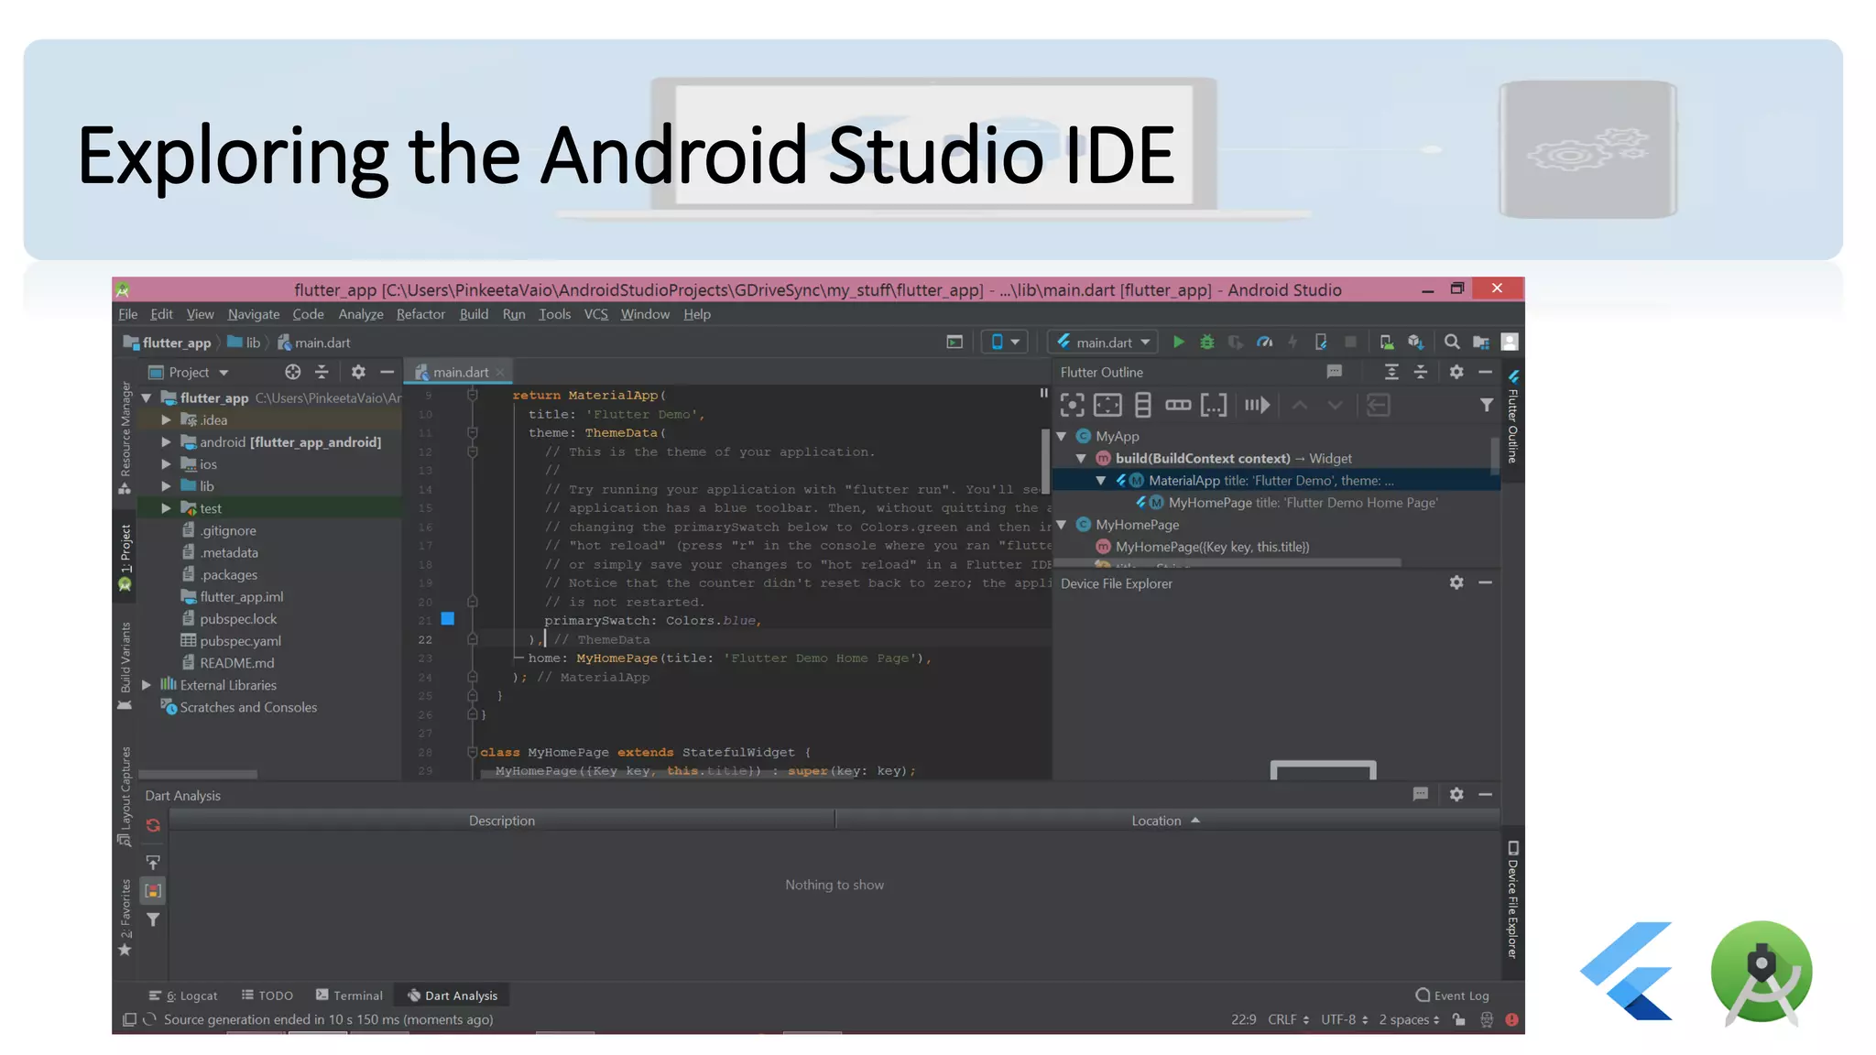Collapse MyApp node in Flutter Outline
The height and width of the screenshot is (1055, 1876).
click(1062, 436)
